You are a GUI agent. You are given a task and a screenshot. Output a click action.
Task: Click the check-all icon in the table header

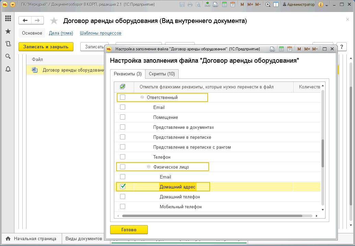pyautogui.click(x=123, y=87)
